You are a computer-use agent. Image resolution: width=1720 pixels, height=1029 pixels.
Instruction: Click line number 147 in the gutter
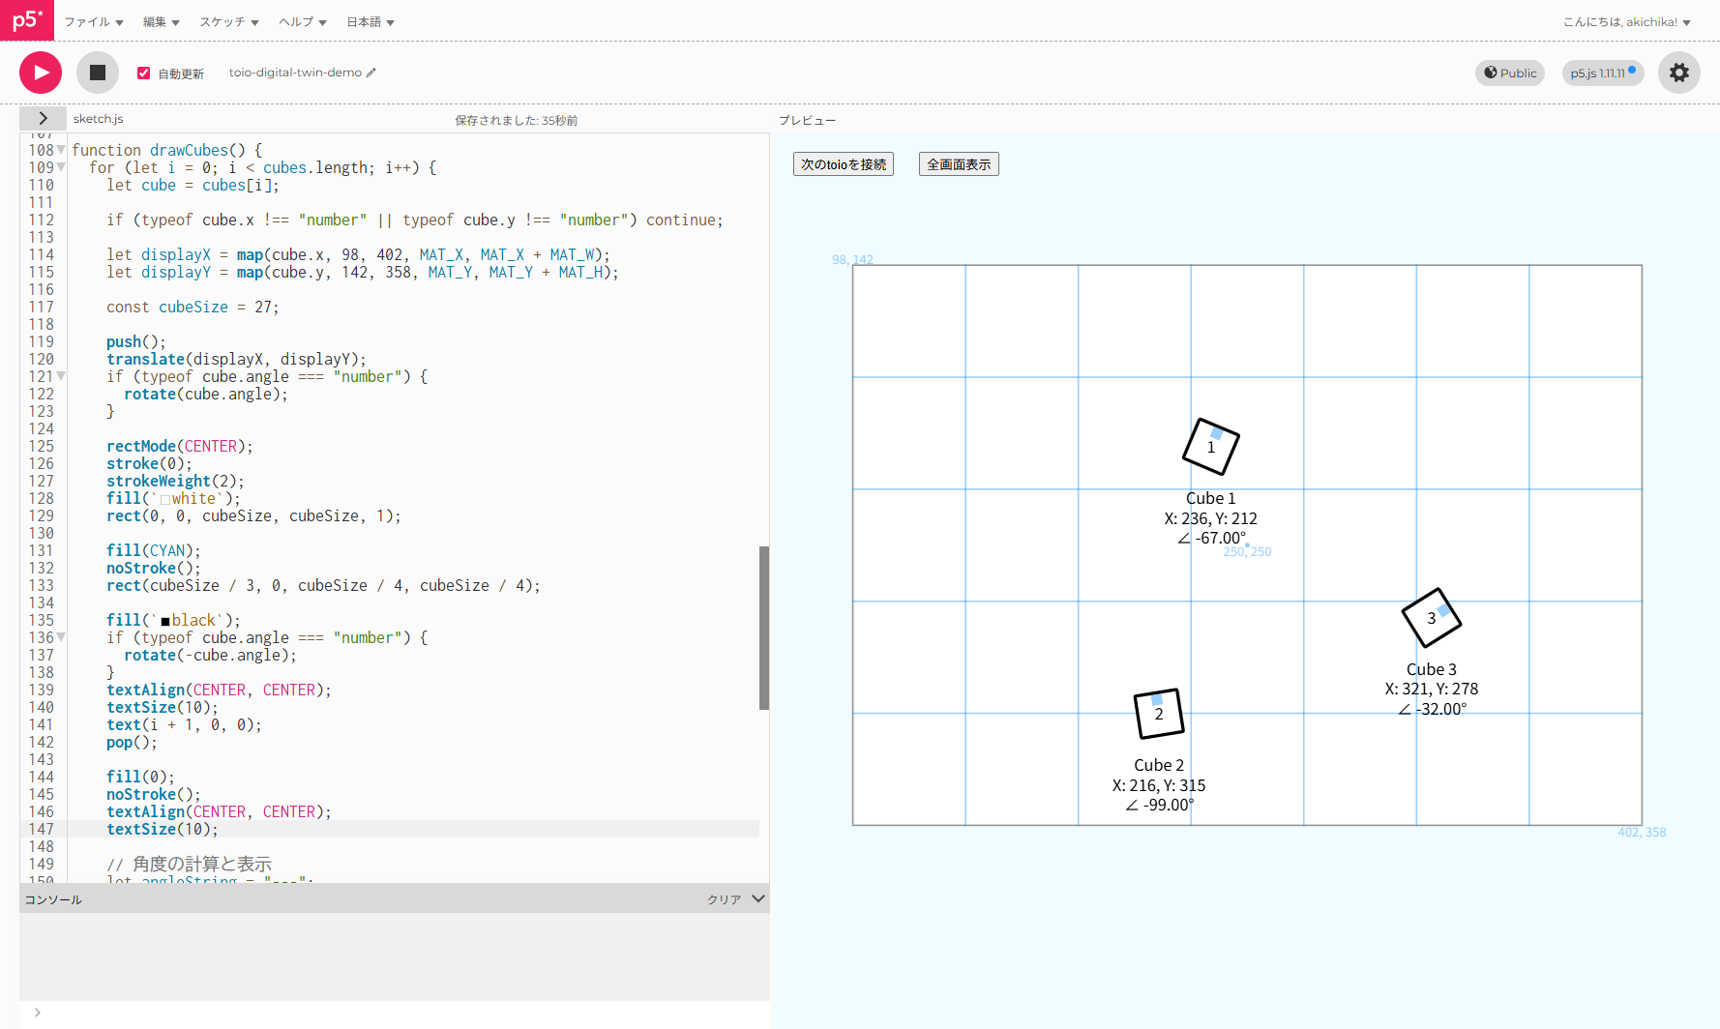click(x=42, y=829)
